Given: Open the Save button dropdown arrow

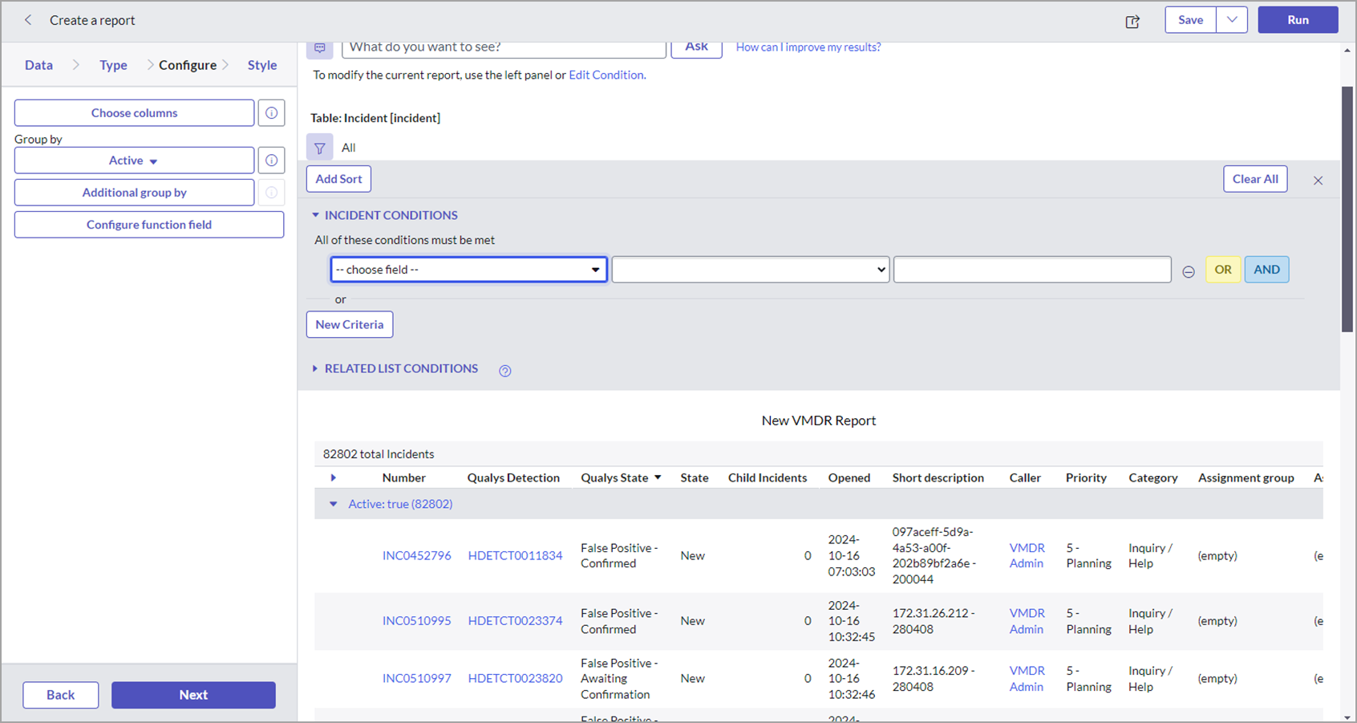Looking at the screenshot, I should pos(1233,19).
